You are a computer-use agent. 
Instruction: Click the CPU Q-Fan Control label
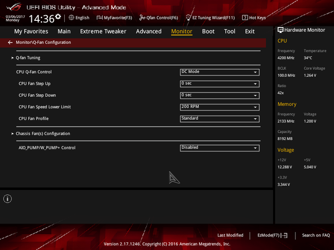pyautogui.click(x=34, y=72)
